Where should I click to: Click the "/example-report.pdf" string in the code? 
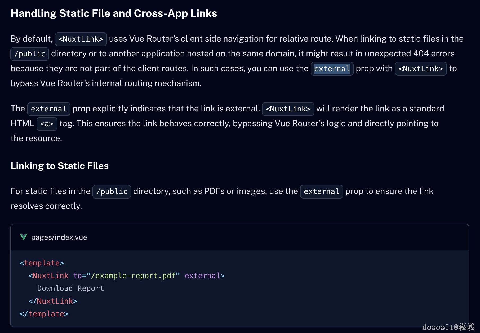pyautogui.click(x=135, y=276)
